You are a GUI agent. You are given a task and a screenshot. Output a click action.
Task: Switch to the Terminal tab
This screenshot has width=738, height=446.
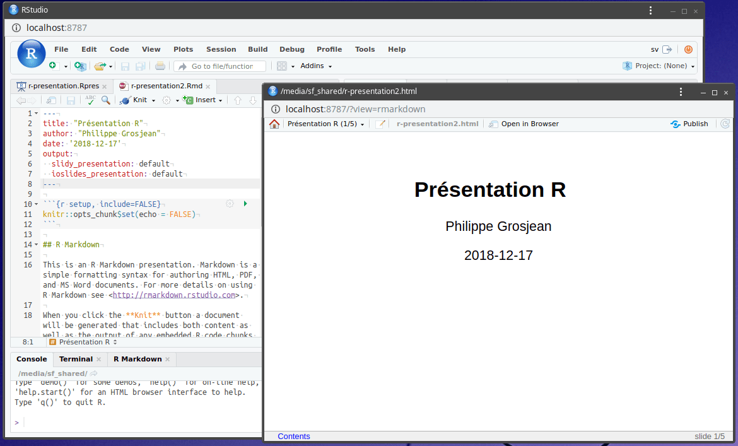click(76, 359)
